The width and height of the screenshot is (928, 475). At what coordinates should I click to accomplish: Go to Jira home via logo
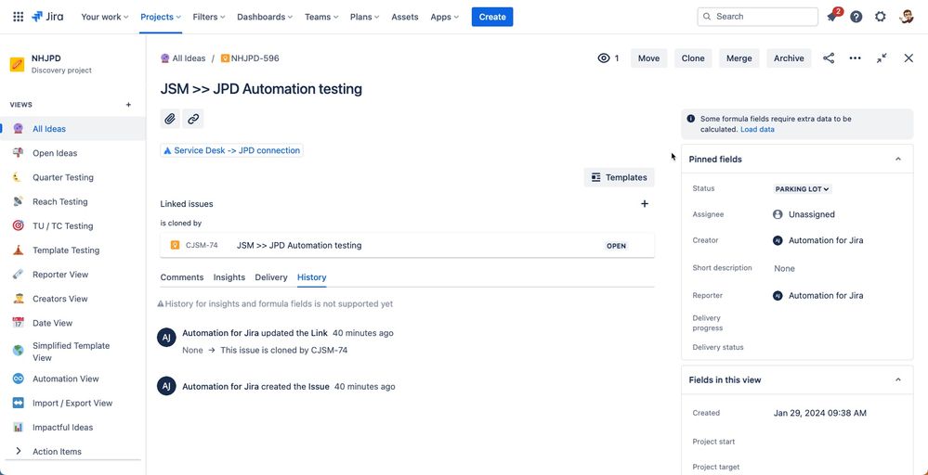(48, 17)
